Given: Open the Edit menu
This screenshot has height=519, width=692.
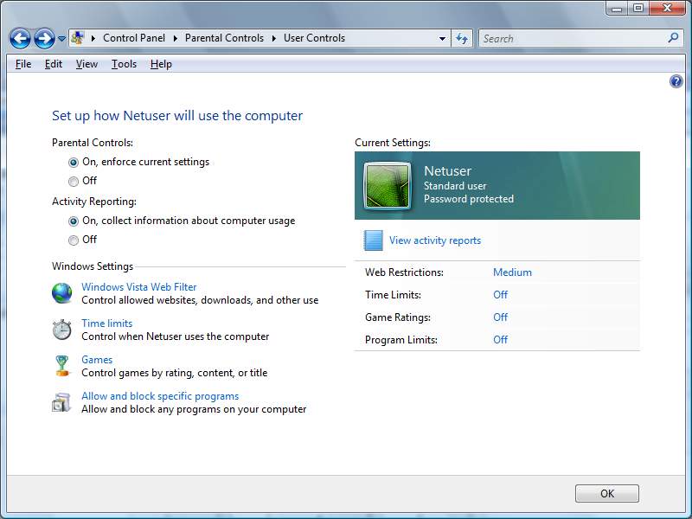Looking at the screenshot, I should coord(54,64).
